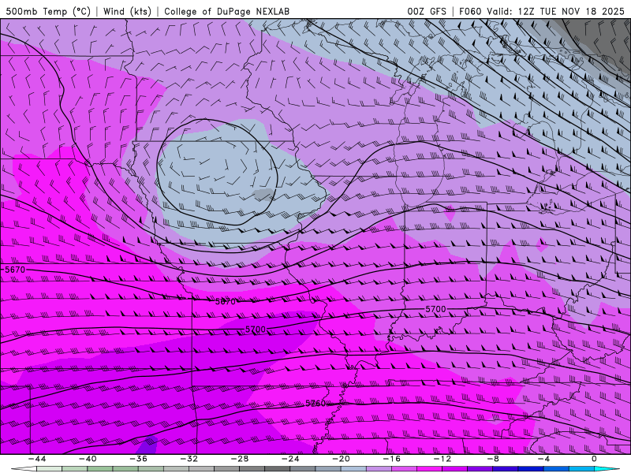Viewport: 631px width, 473px height.
Task: Click the 0 colorbar tick label
Action: (594, 459)
